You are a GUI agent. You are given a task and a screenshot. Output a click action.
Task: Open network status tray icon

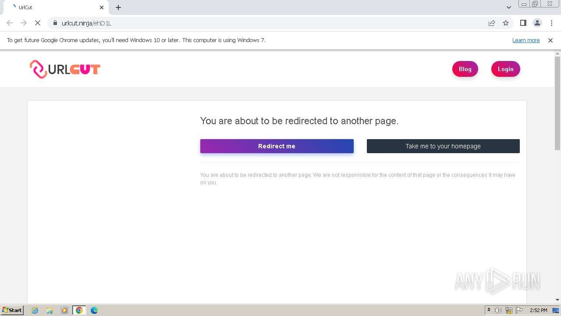click(509, 310)
